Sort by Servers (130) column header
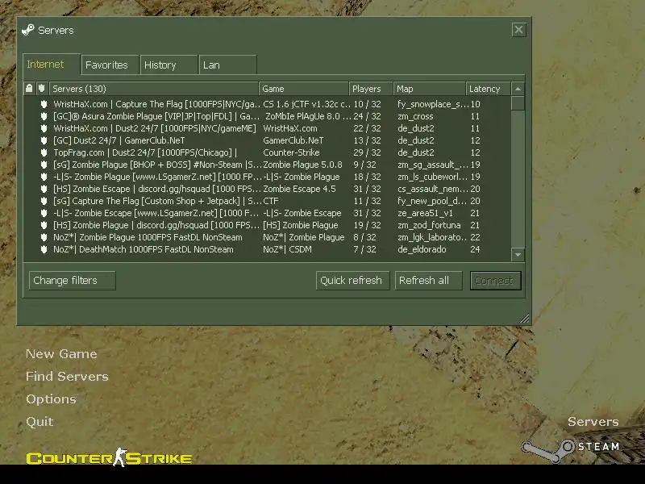Image resolution: width=645 pixels, height=484 pixels. pyautogui.click(x=154, y=89)
